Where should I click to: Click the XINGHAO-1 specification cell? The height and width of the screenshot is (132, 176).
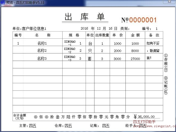[x=70, y=43]
